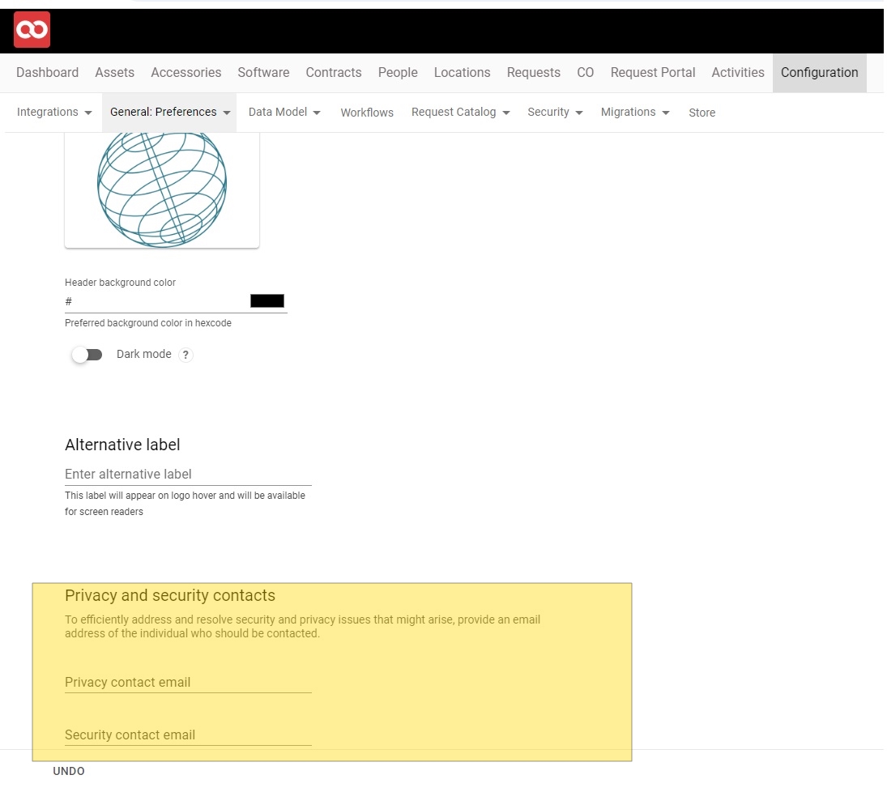Open the Store submenu item
Screen dimensions: 887x792
click(702, 113)
